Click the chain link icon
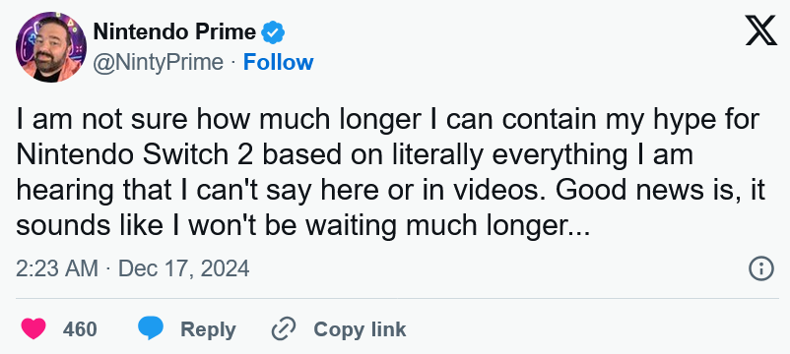This screenshot has height=354, width=790. [283, 329]
